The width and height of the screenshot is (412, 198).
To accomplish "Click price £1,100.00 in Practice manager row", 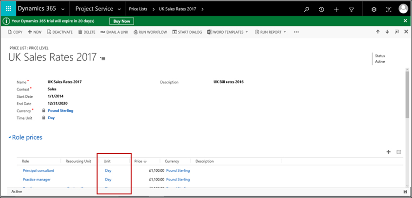I will [157, 180].
